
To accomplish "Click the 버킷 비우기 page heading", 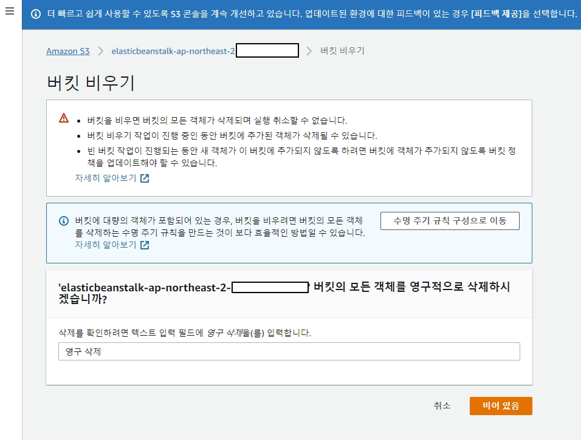I will (x=91, y=82).
